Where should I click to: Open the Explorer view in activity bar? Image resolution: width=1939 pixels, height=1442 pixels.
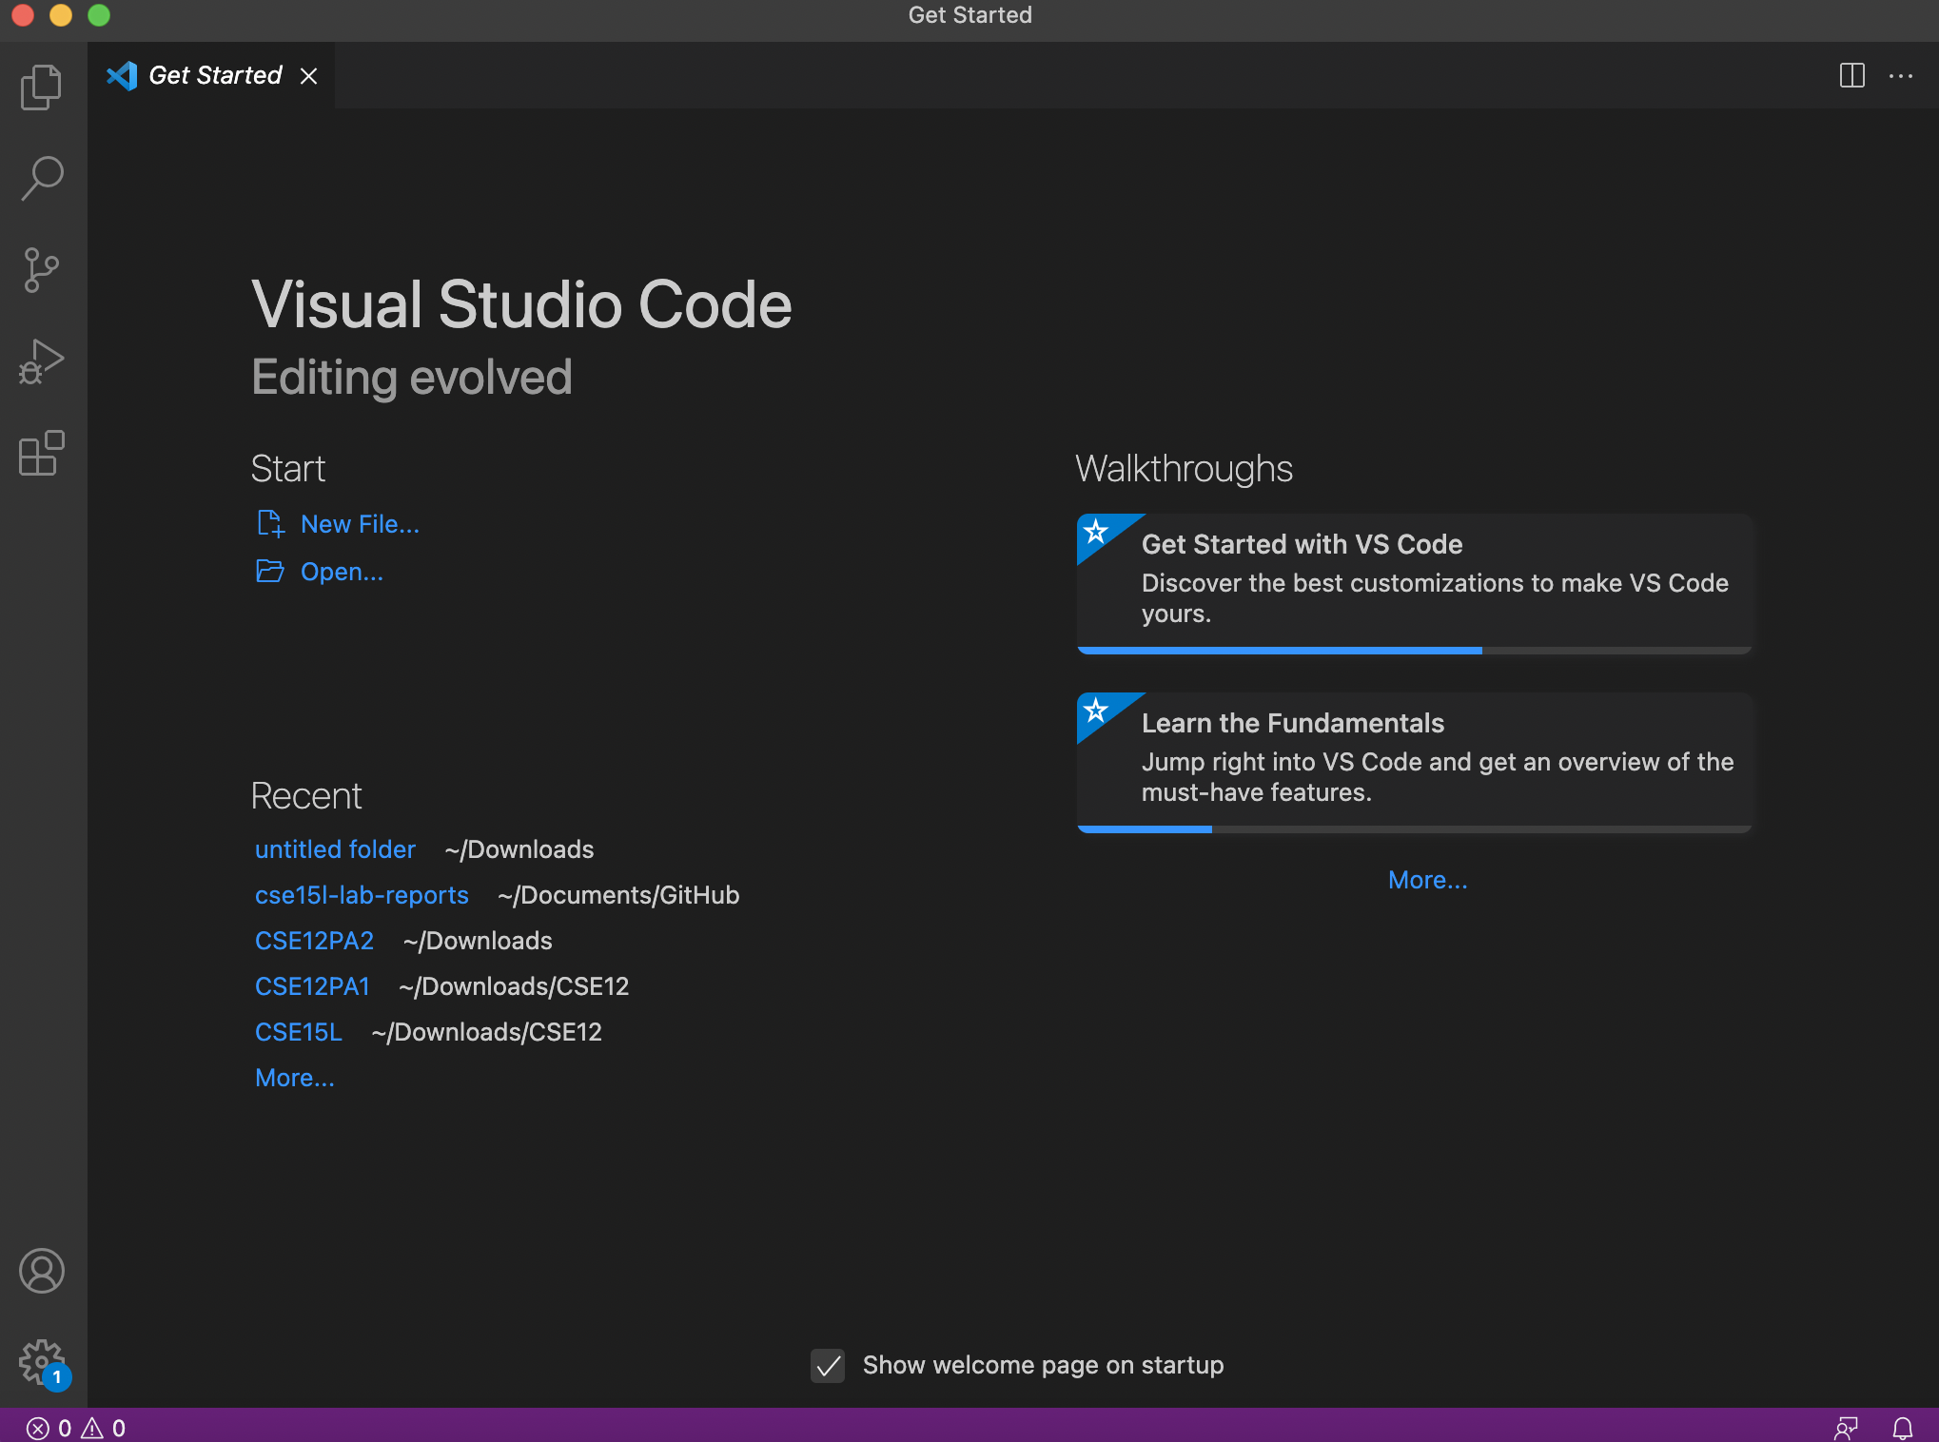point(42,88)
